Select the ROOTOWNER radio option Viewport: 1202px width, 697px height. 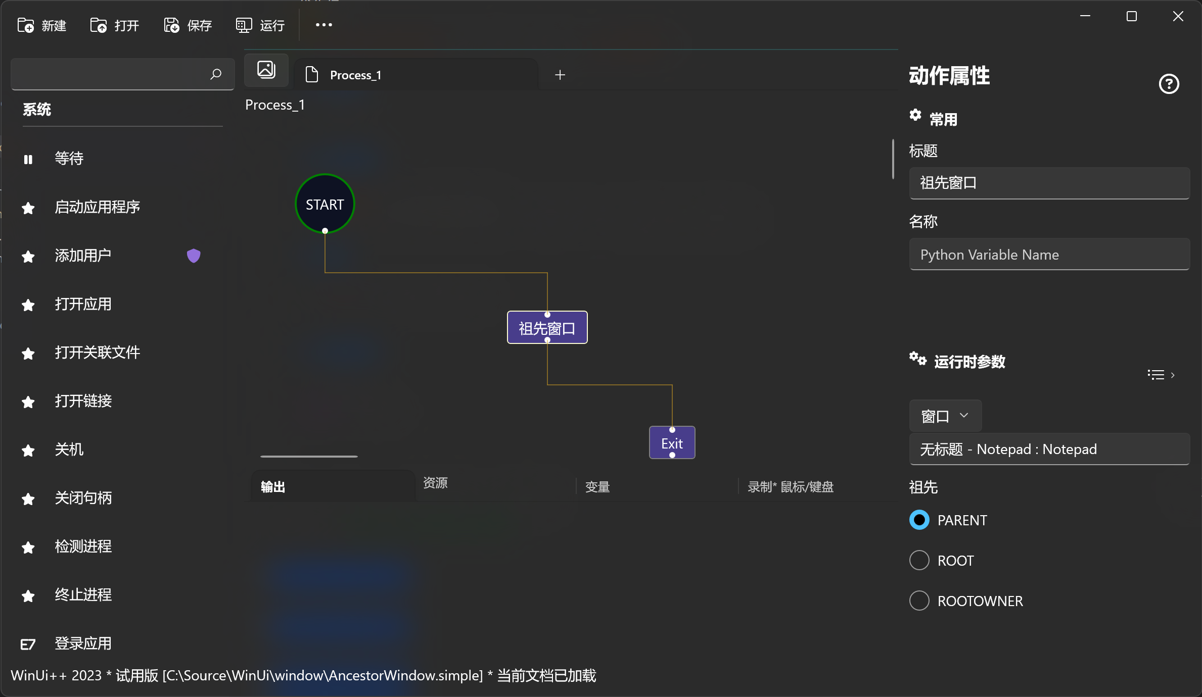pos(919,601)
